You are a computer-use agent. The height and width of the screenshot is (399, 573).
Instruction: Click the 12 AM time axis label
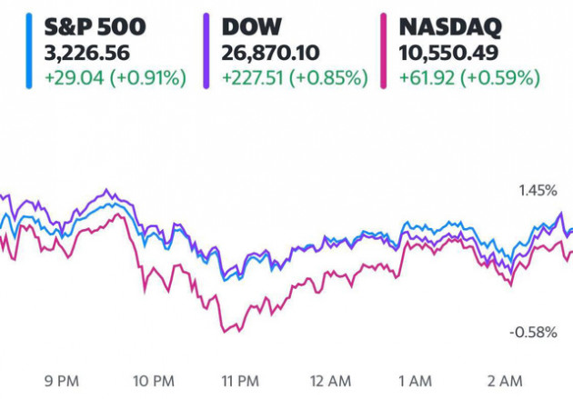point(331,382)
